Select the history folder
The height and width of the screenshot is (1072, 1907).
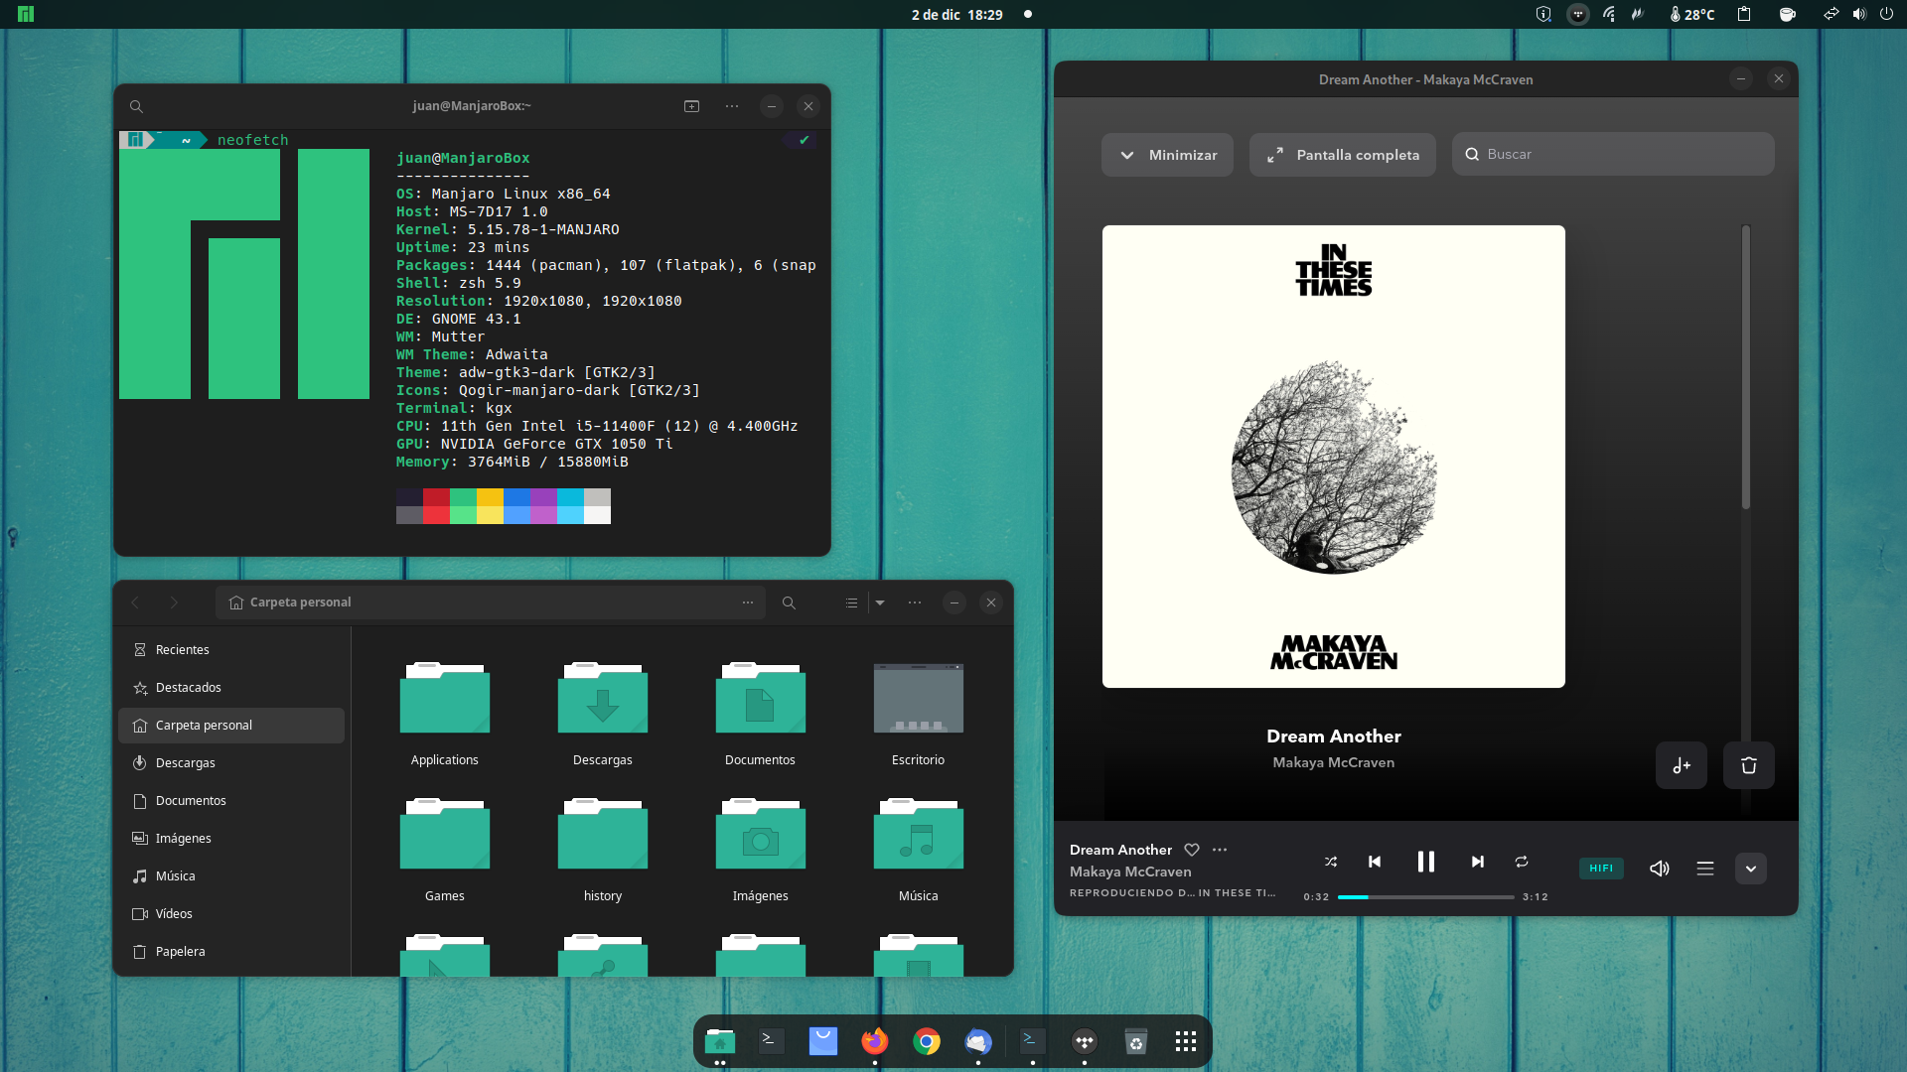pyautogui.click(x=603, y=834)
